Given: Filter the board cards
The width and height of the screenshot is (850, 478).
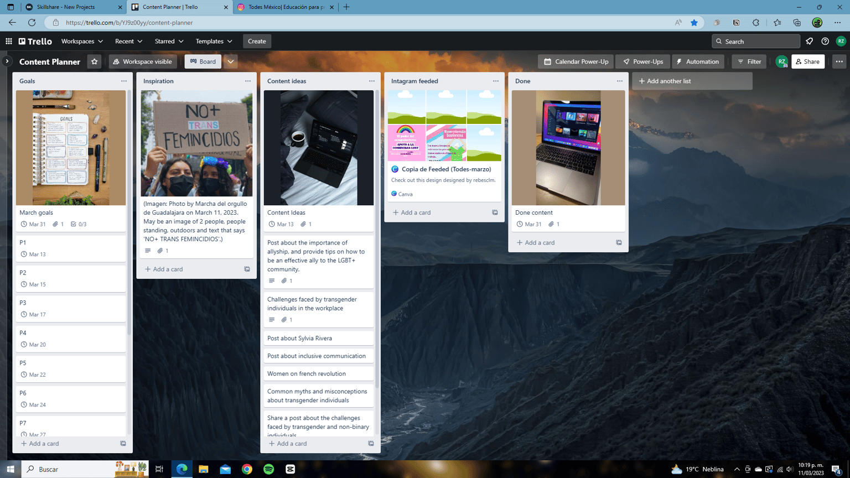Looking at the screenshot, I should 749,61.
